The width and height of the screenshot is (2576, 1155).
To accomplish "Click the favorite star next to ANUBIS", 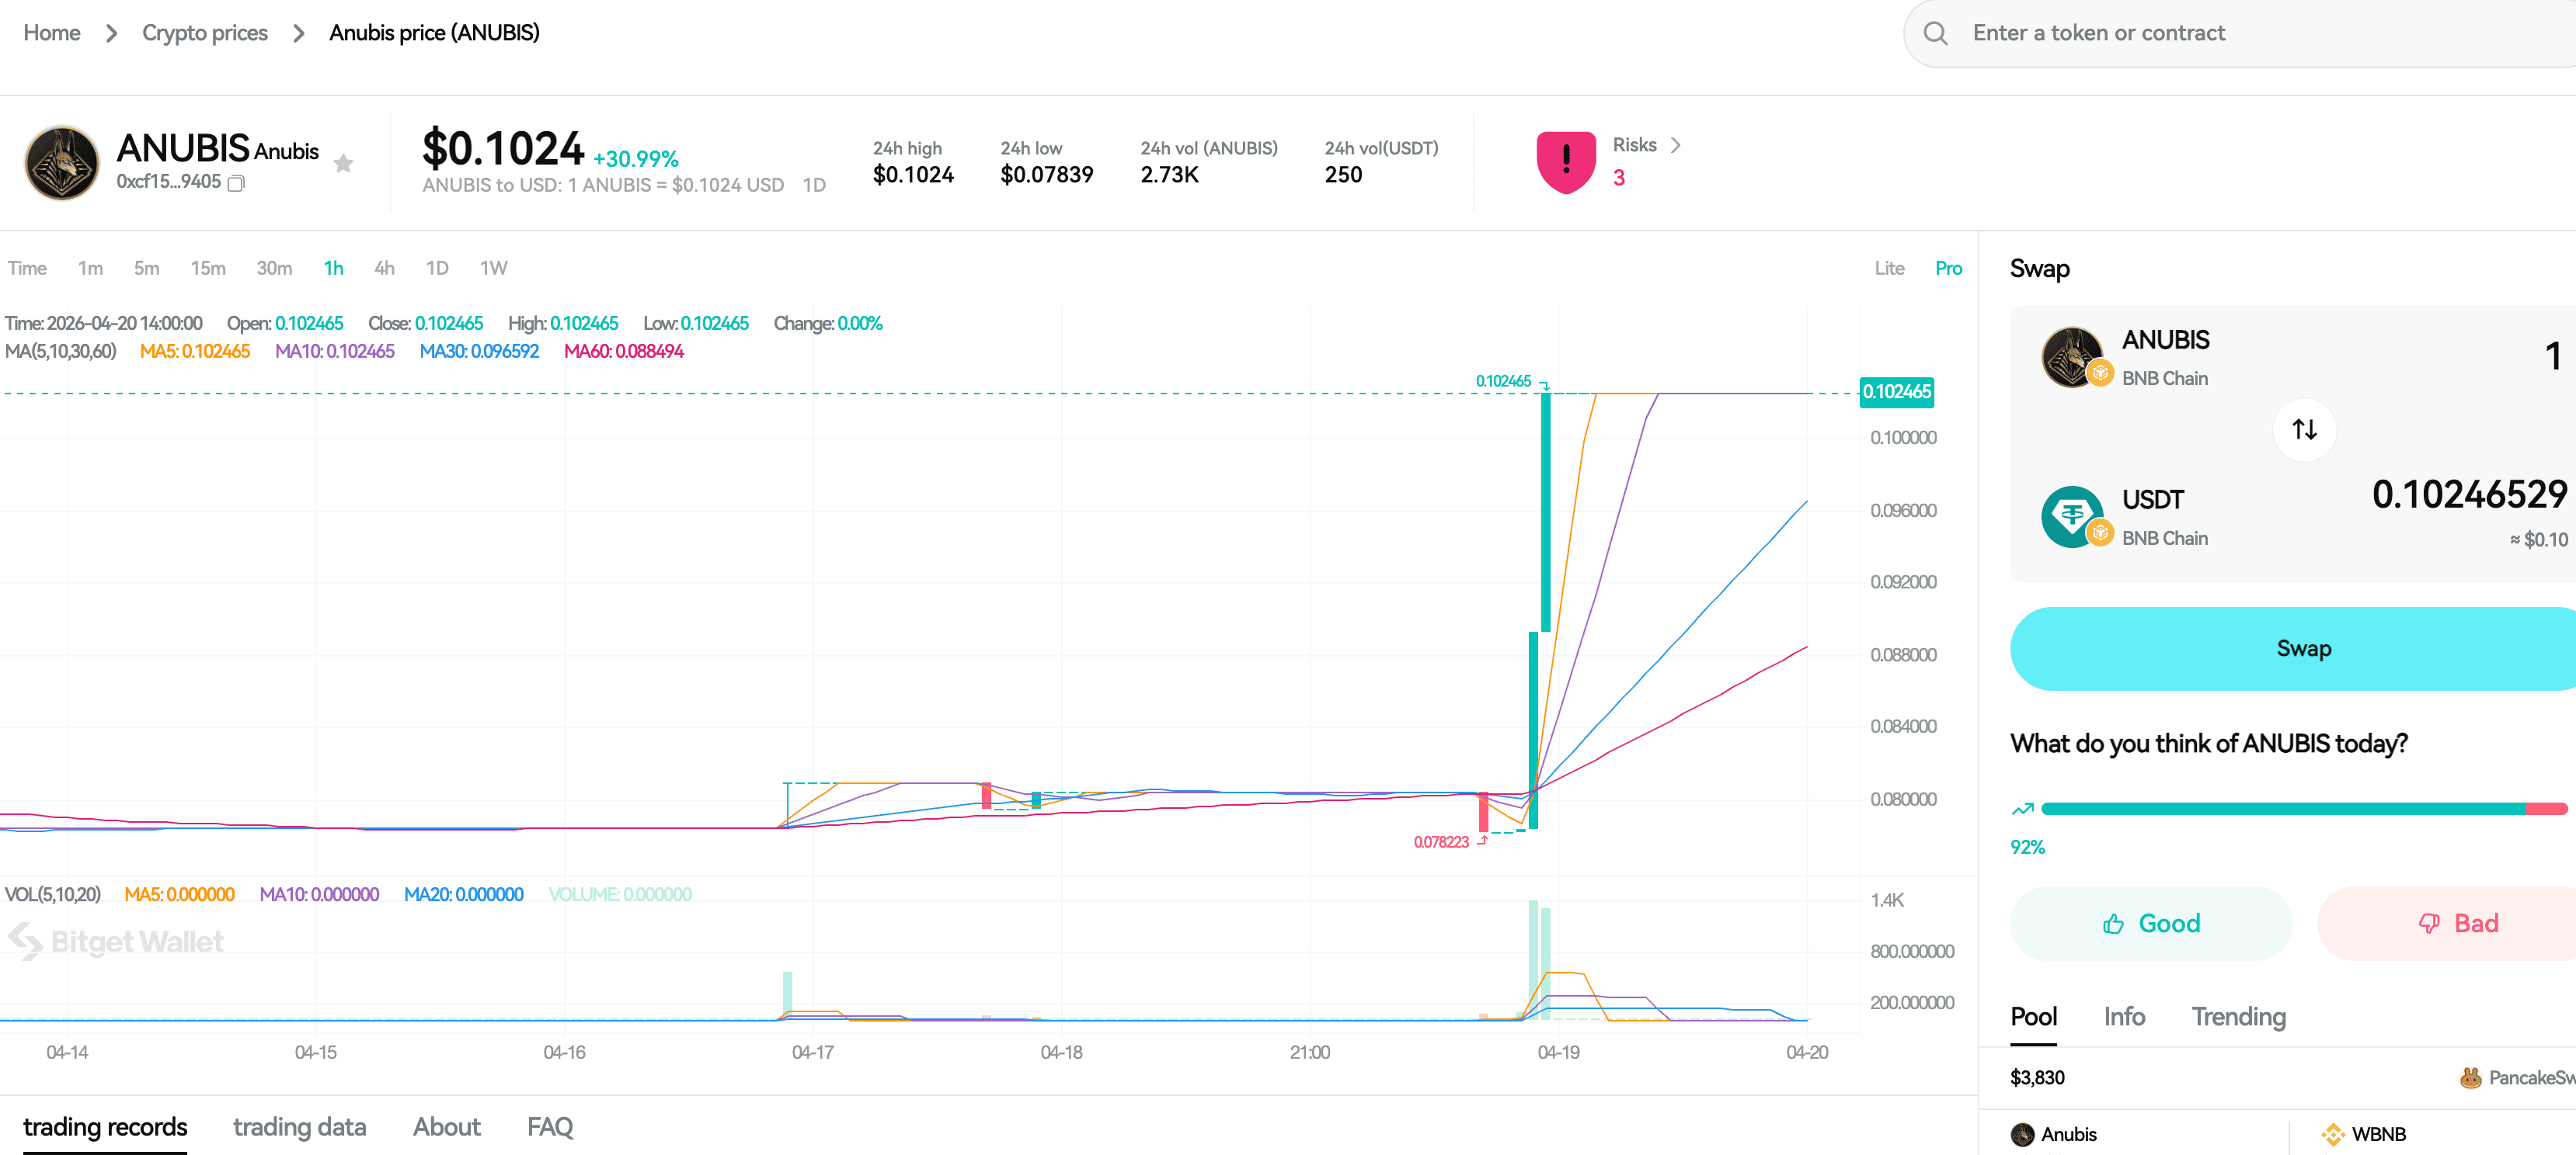I will click(x=343, y=163).
